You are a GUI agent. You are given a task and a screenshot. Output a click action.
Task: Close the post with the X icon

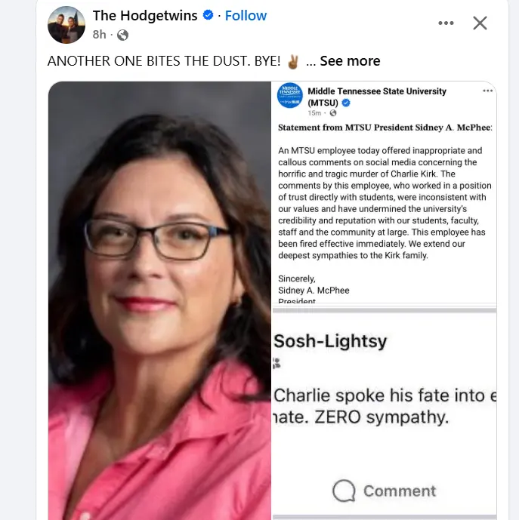pos(480,23)
